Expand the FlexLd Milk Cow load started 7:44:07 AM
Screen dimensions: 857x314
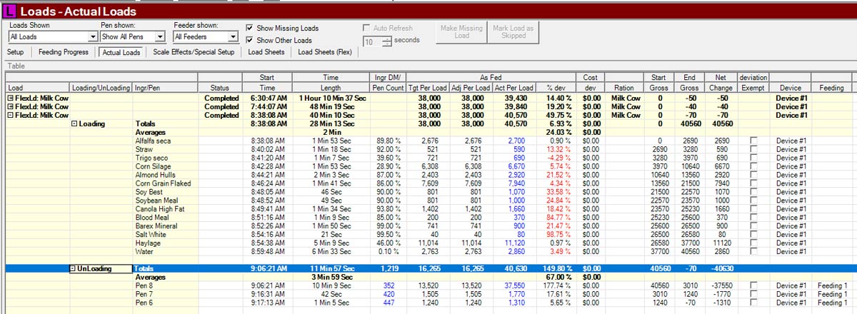click(x=10, y=107)
